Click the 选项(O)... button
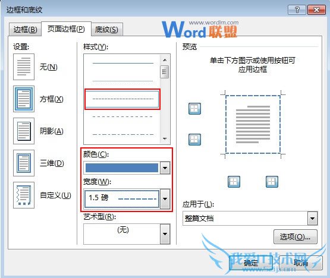Image resolution: width=330 pixels, height=278 pixels. 296,237
